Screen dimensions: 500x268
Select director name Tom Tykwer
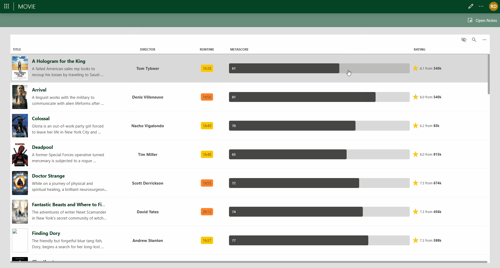click(x=148, y=69)
